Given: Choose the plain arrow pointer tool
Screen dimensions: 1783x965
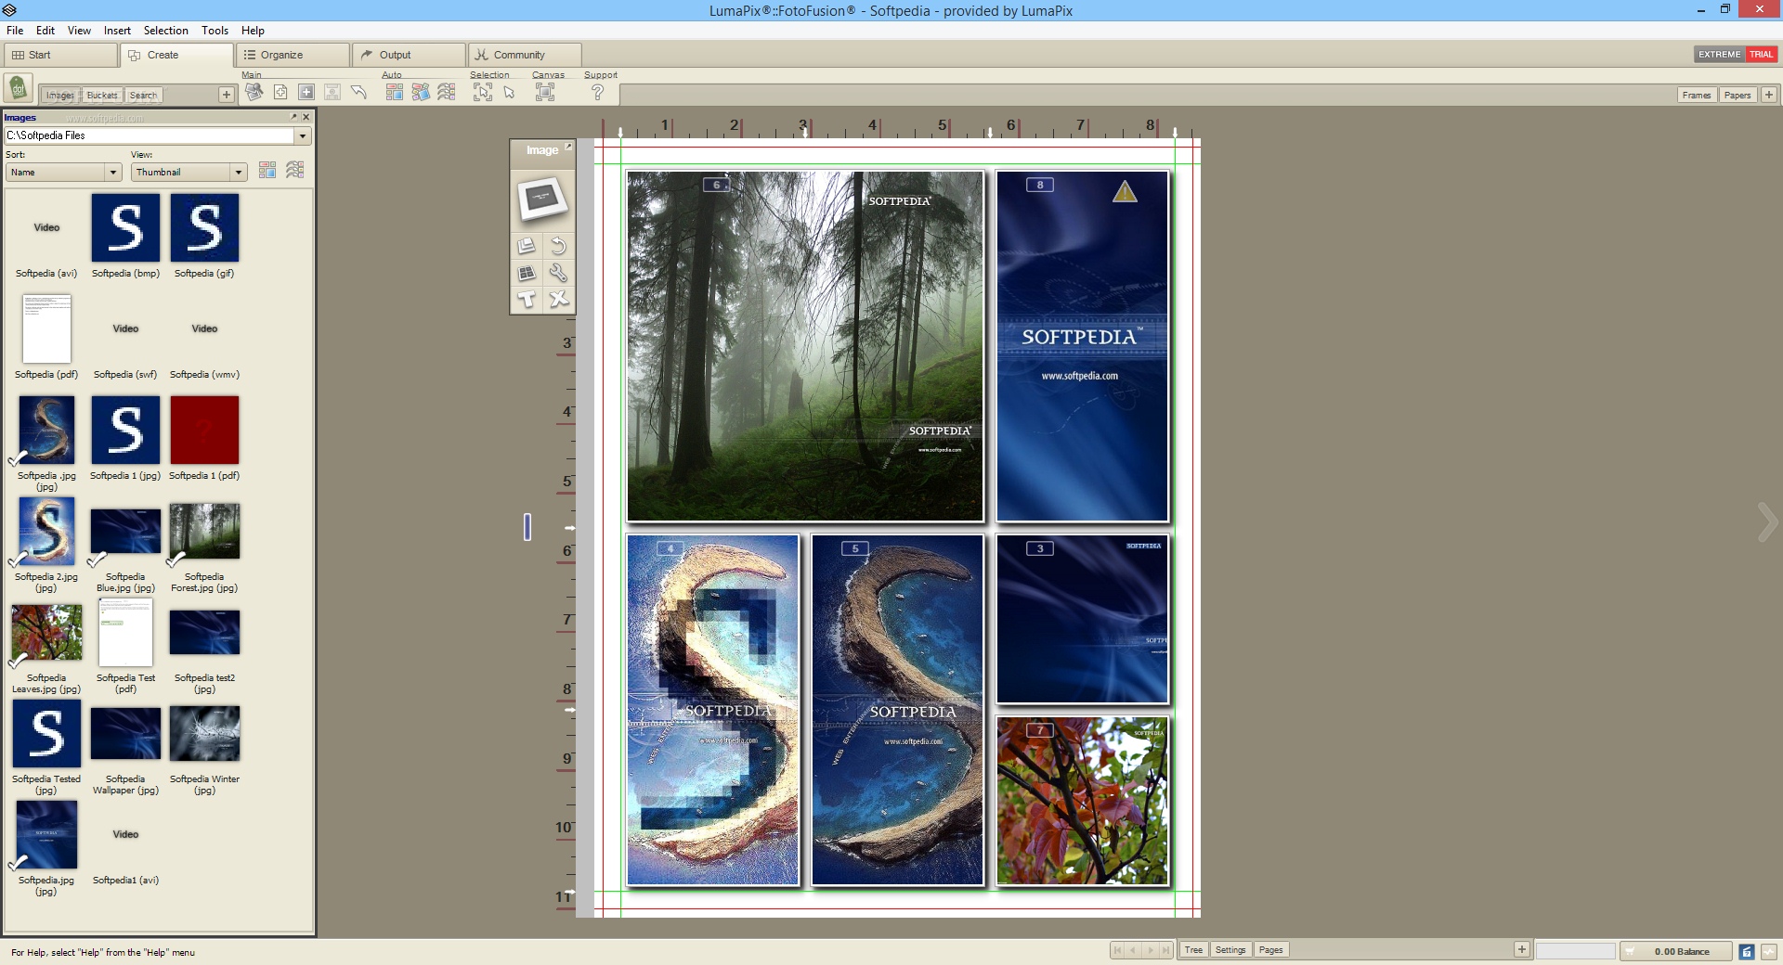Looking at the screenshot, I should pos(509,92).
